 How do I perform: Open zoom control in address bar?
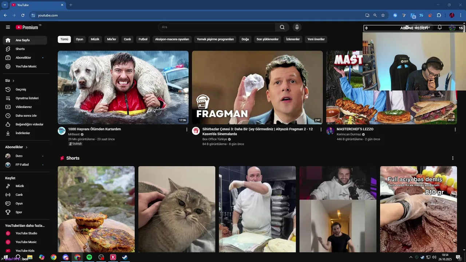coord(375,15)
